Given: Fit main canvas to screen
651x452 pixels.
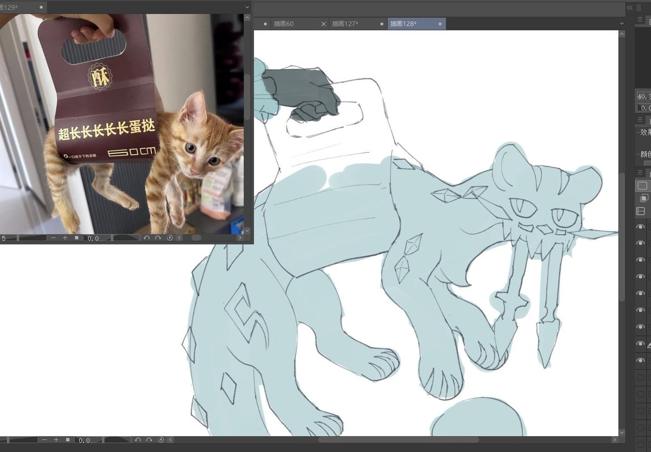Looking at the screenshot, I should tap(68, 440).
